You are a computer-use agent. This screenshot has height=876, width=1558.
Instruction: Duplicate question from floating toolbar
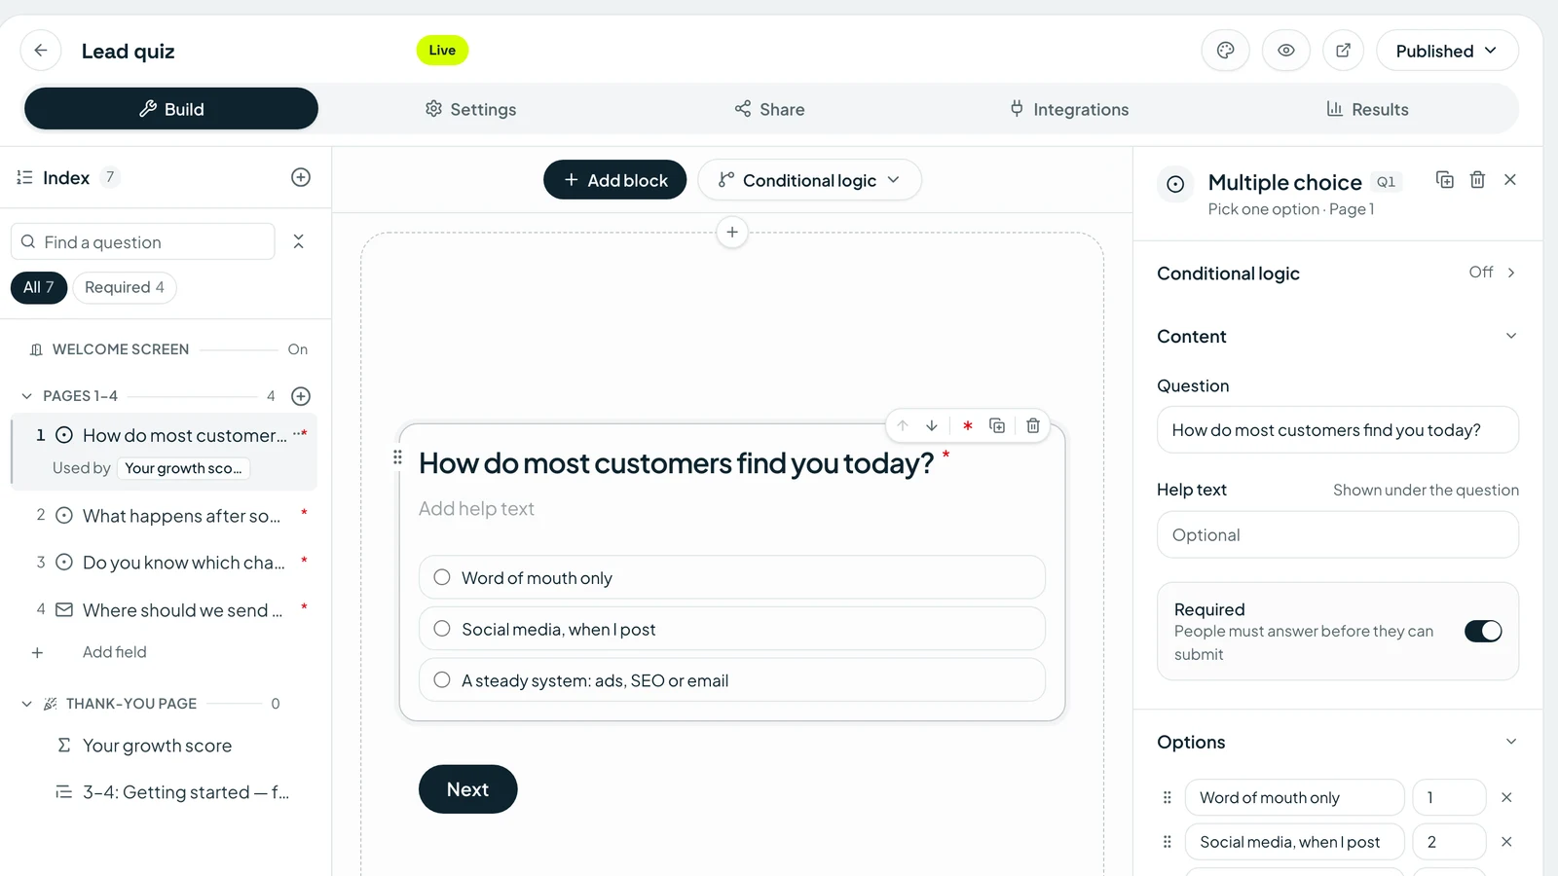(997, 425)
